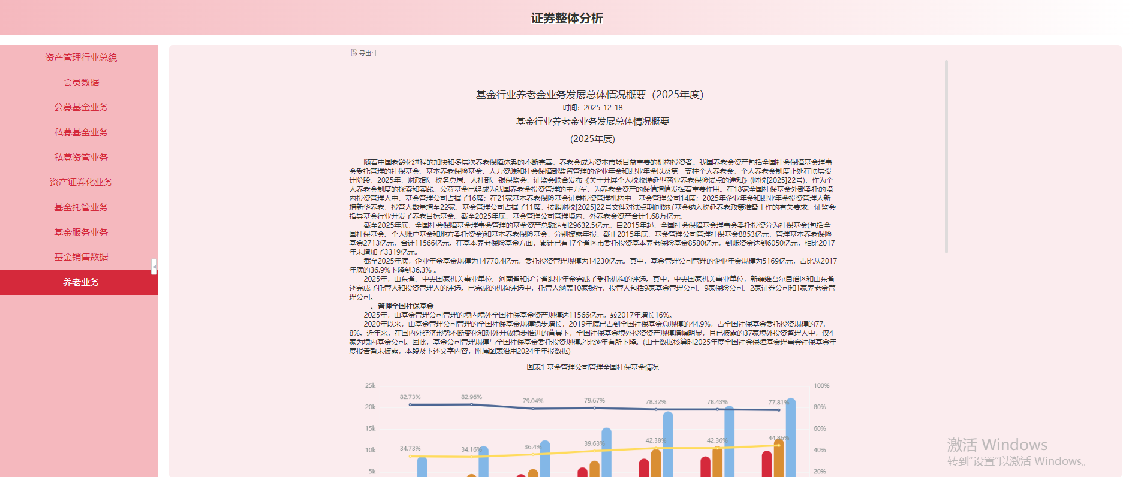This screenshot has width=1138, height=477.
Task: Navigate to 基金托管业务
Action: (81, 207)
